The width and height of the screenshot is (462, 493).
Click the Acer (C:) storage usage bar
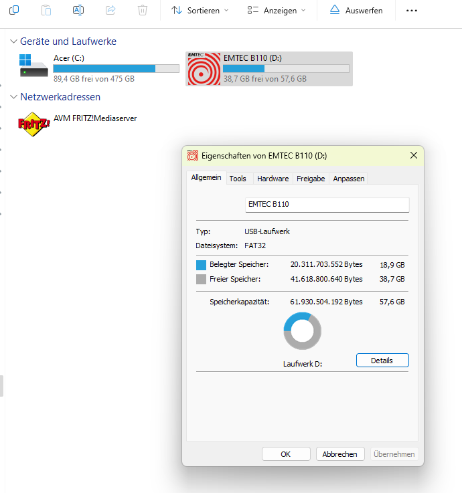116,68
